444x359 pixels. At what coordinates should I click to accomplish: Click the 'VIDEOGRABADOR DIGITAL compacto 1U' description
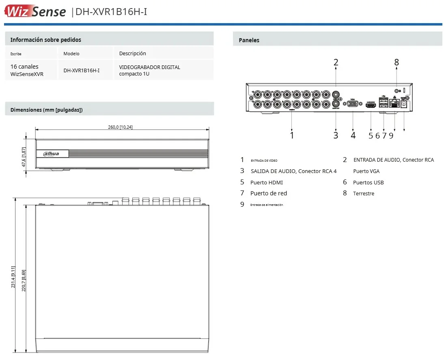(x=149, y=71)
